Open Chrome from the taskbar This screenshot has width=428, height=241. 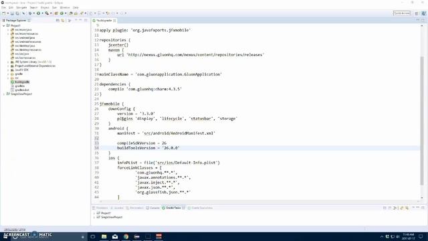[x=126, y=236]
